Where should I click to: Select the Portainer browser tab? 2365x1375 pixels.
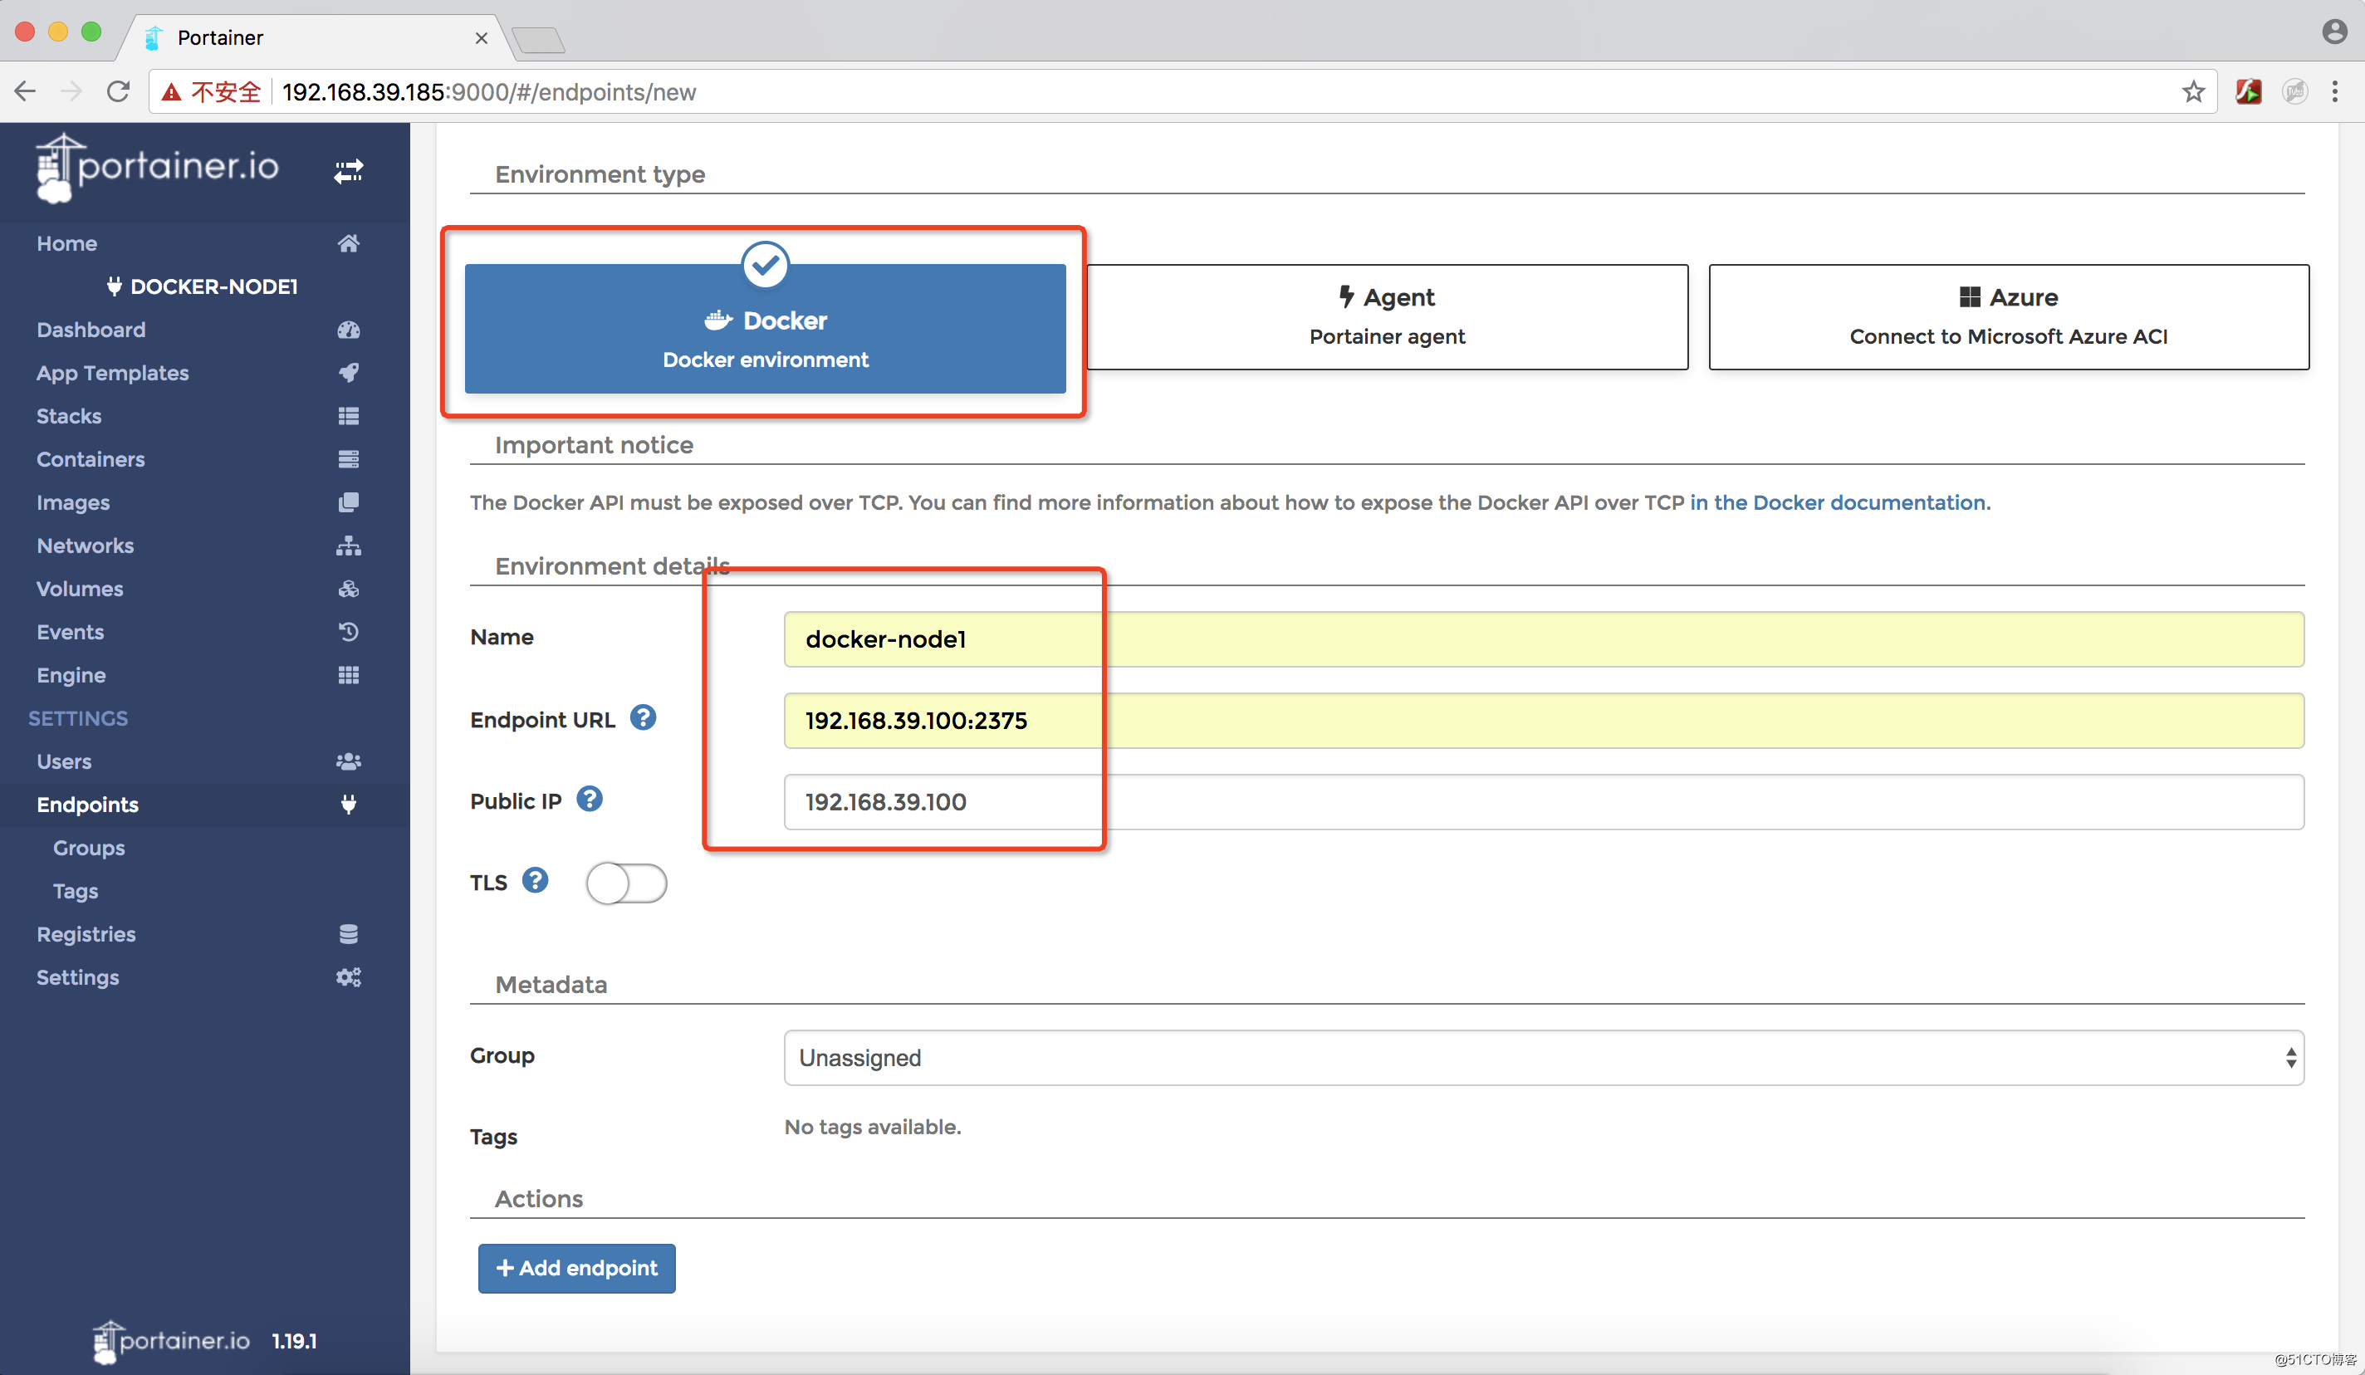coord(315,37)
